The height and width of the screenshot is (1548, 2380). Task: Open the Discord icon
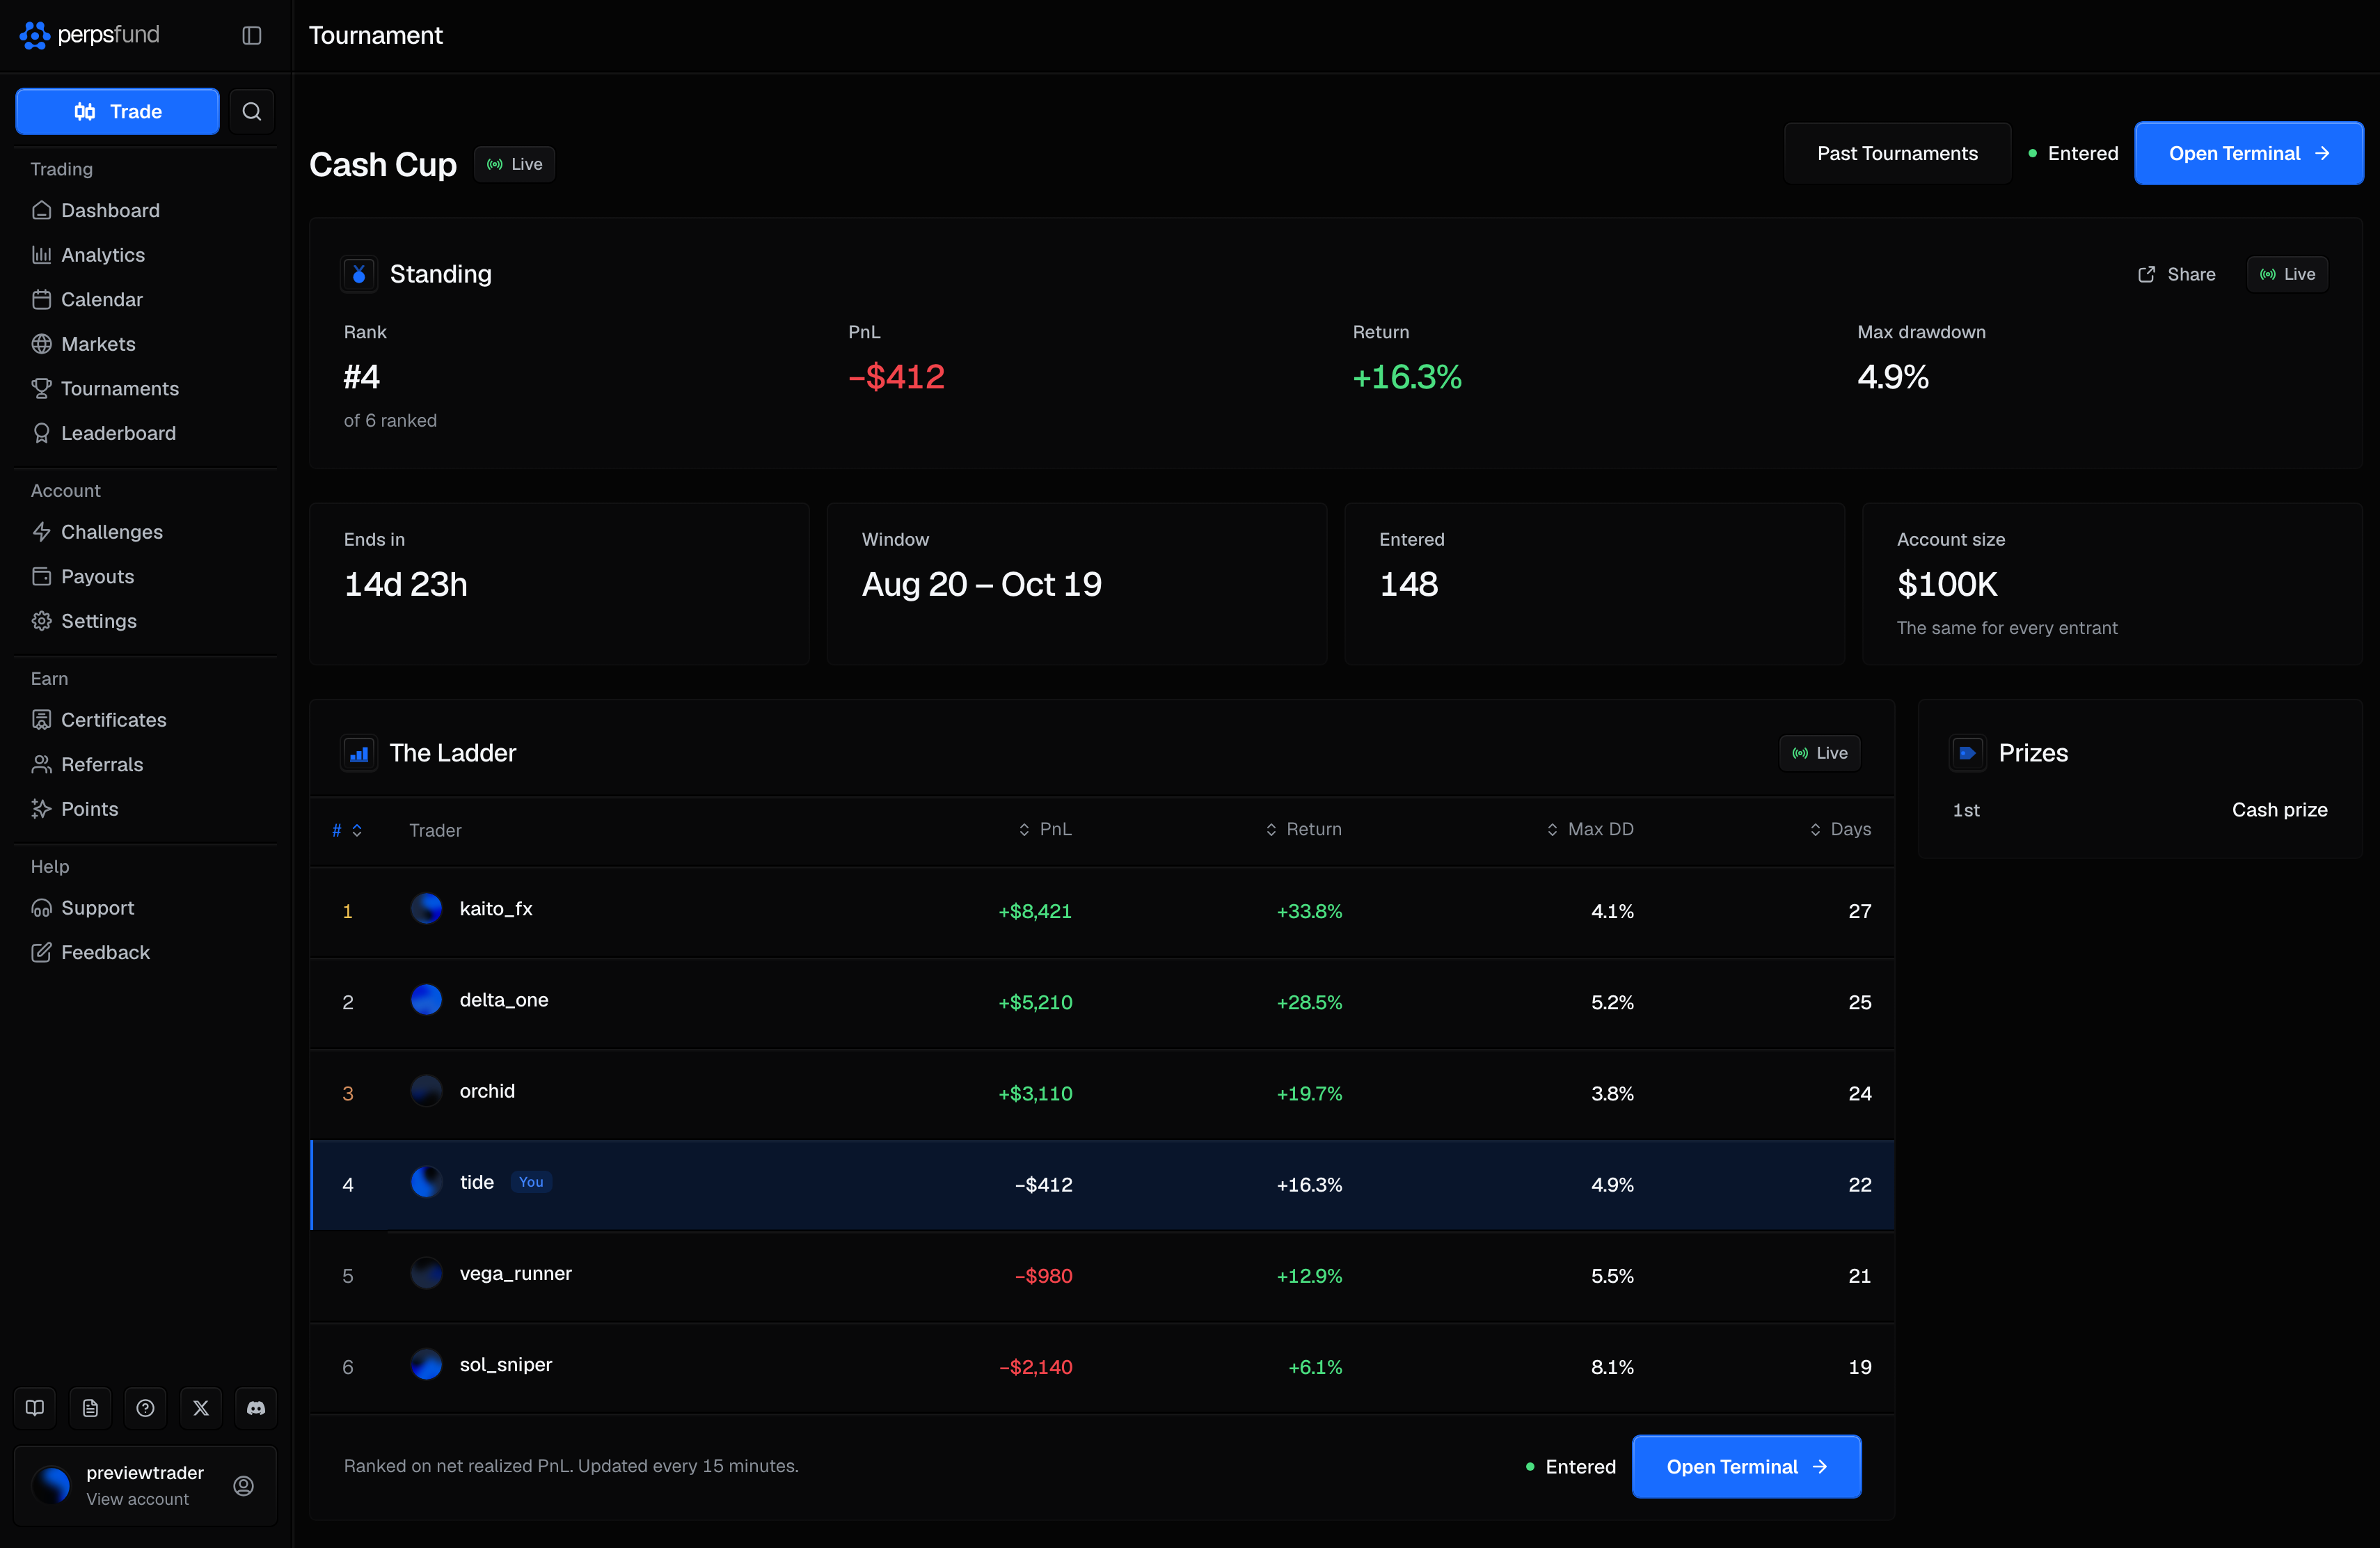click(x=256, y=1408)
